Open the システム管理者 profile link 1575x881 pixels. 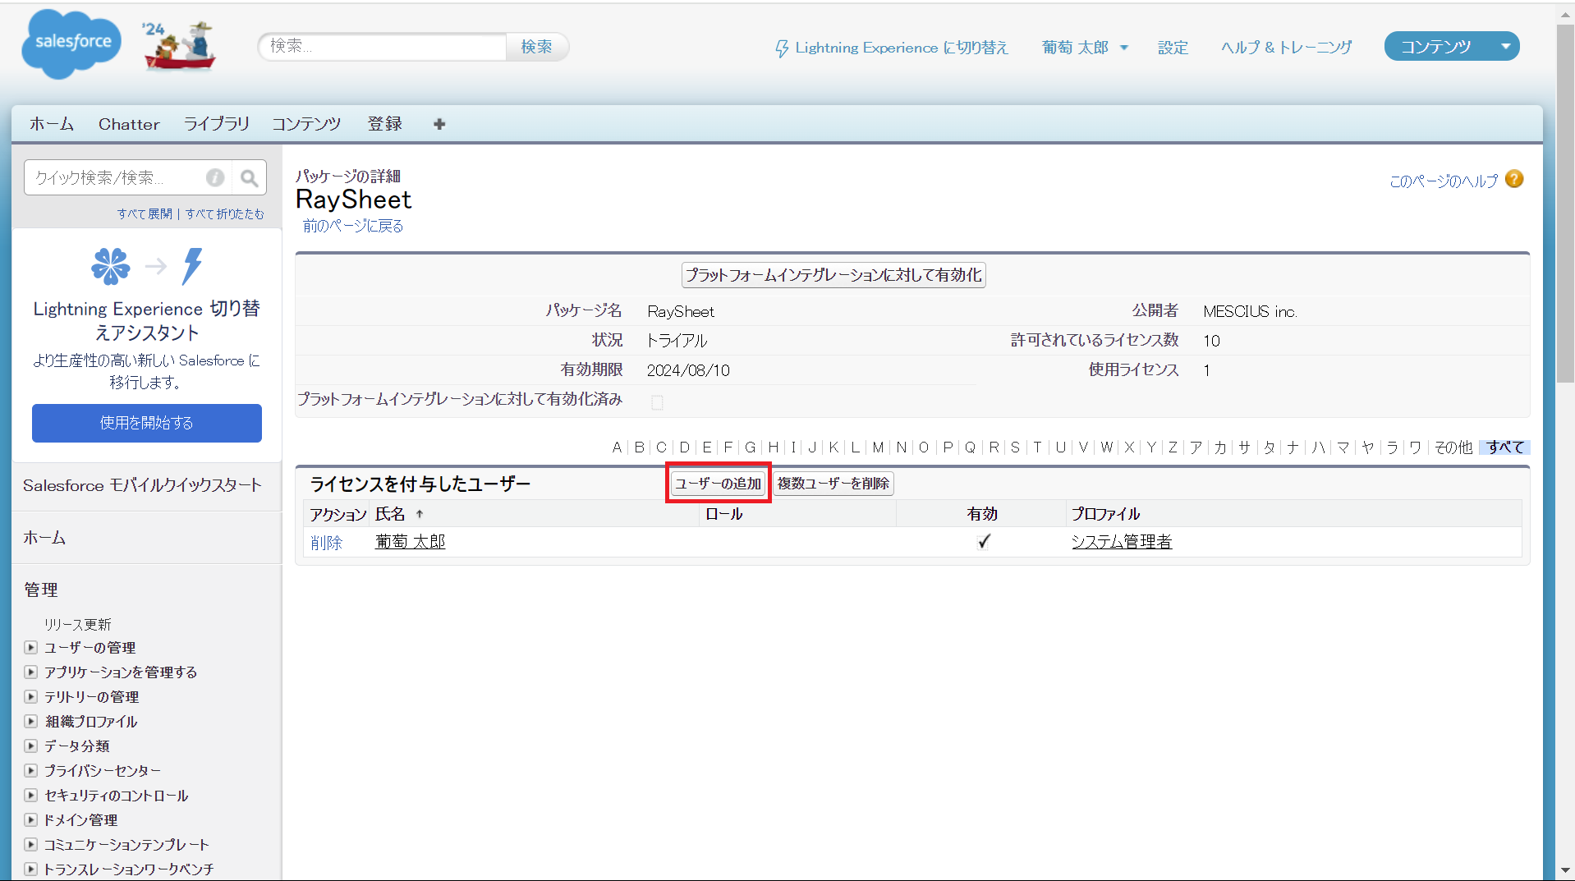tap(1121, 542)
